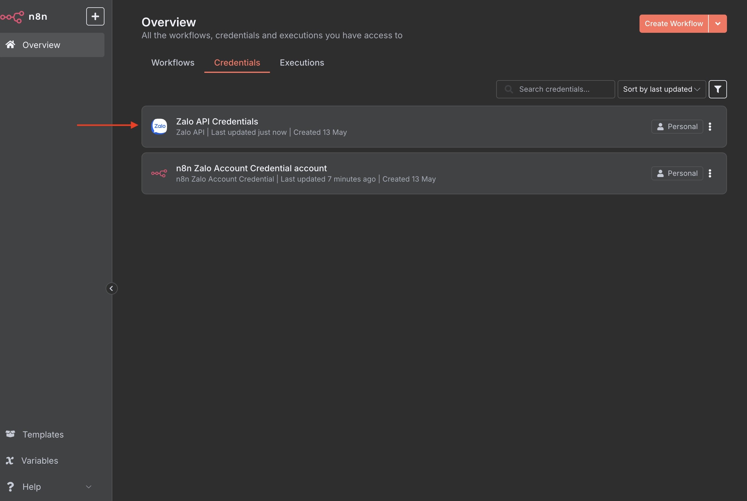Focus the Search credentials input field
The image size is (747, 501).
click(555, 89)
